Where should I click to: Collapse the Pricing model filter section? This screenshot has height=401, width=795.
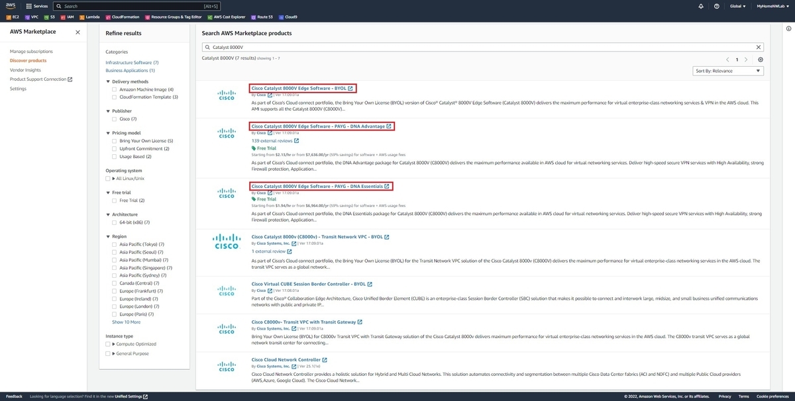coord(108,133)
